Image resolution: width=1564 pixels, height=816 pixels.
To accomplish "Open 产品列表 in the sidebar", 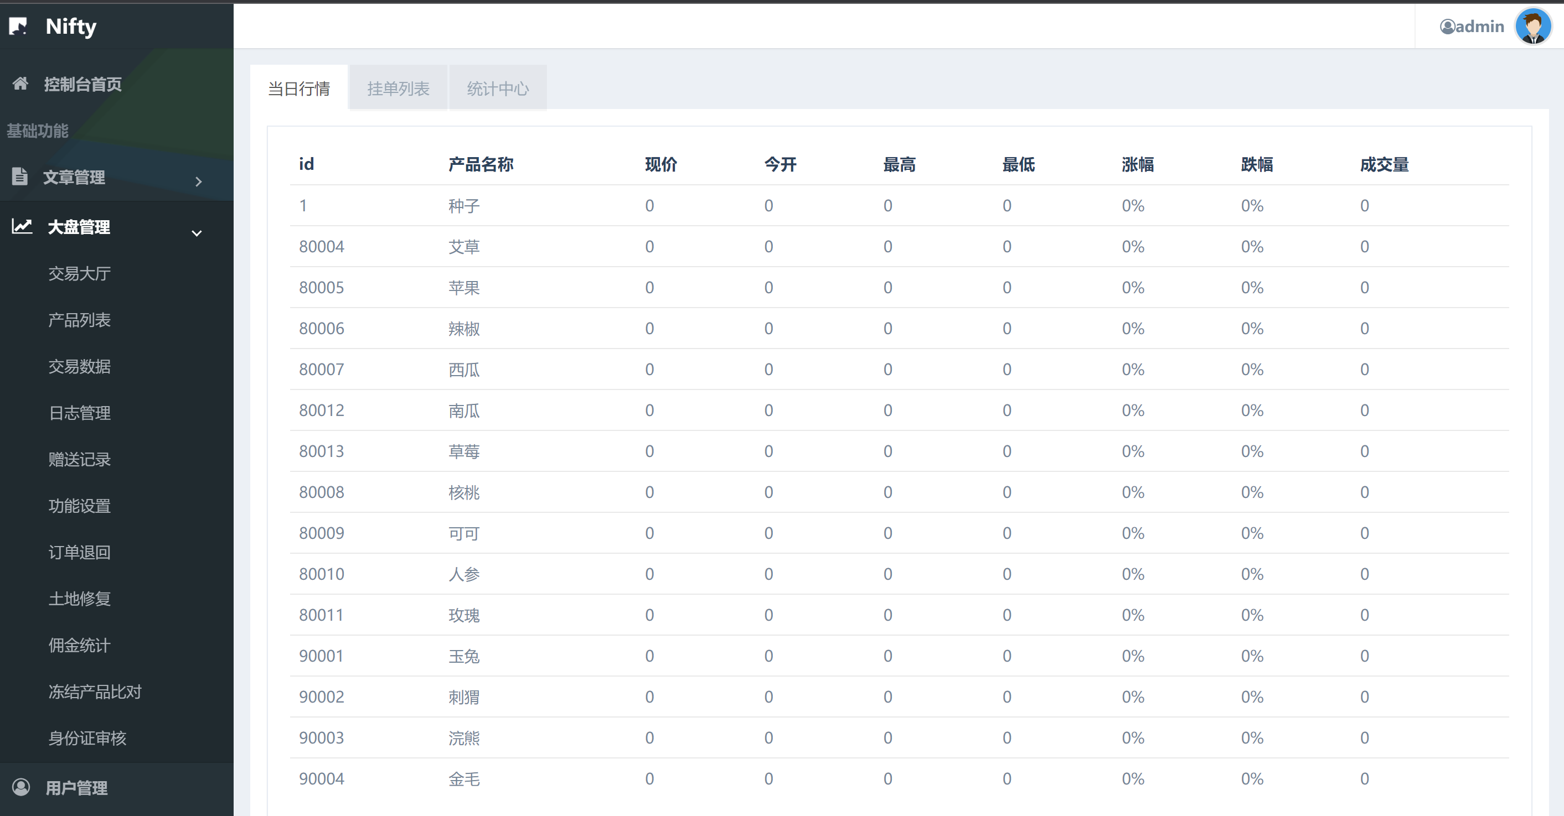I will click(80, 320).
